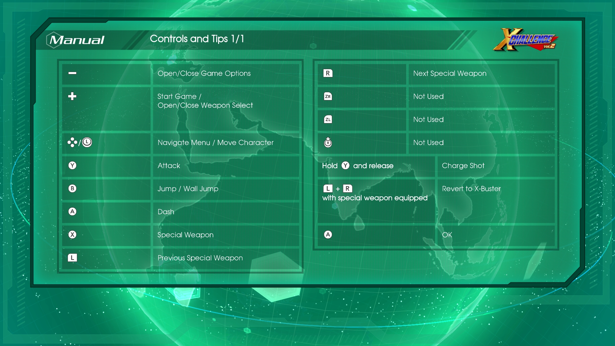Click the Charge Shot description
This screenshot has width=615, height=346.
tap(463, 166)
